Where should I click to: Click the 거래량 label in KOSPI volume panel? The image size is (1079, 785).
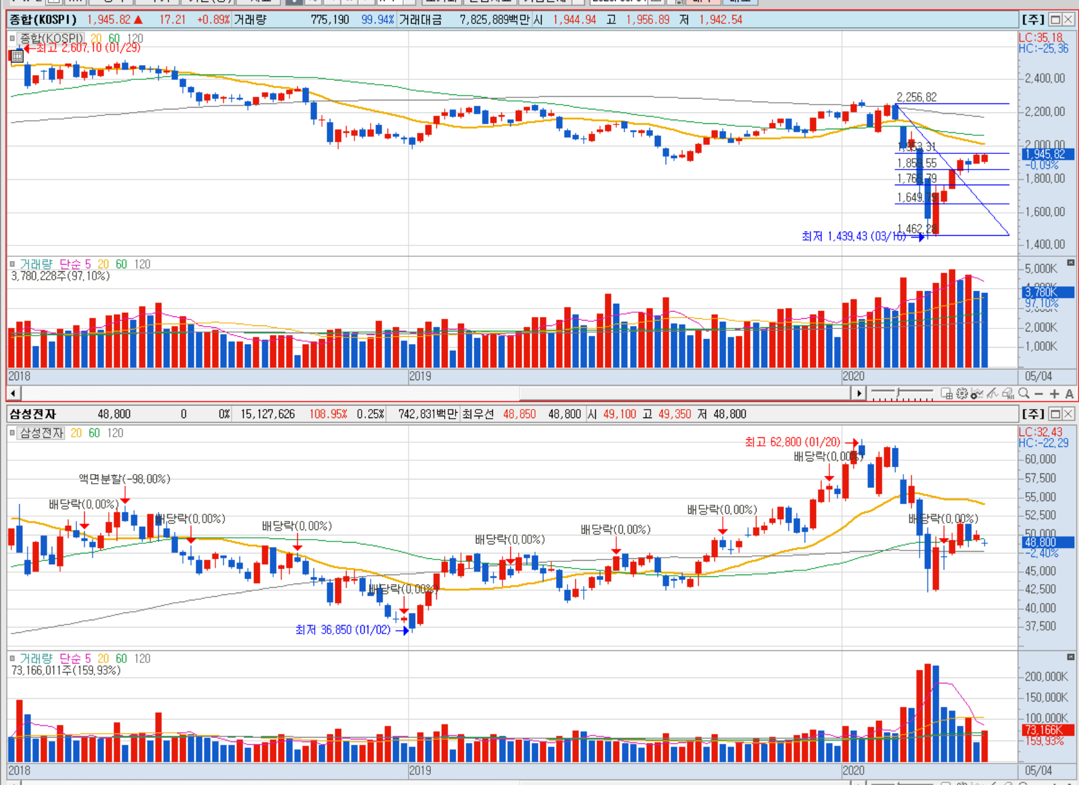click(x=36, y=264)
